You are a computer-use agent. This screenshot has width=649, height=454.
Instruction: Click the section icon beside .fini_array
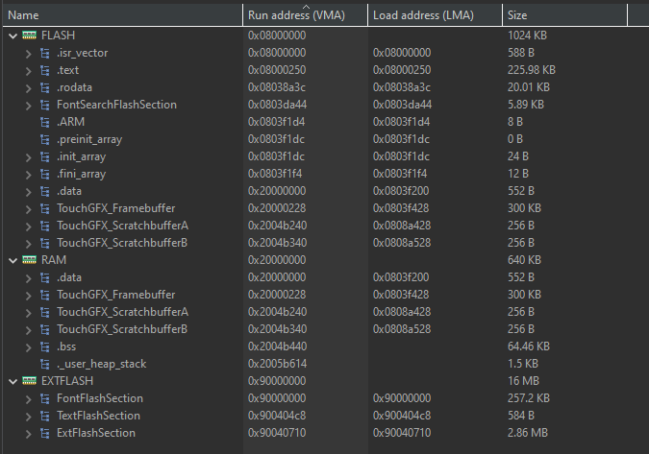click(45, 174)
